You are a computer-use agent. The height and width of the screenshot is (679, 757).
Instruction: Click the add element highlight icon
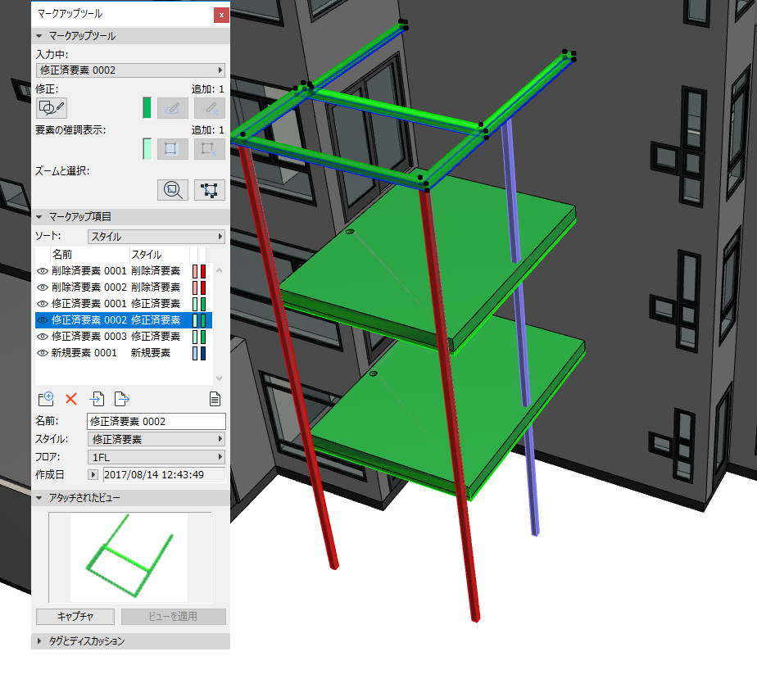tap(172, 148)
